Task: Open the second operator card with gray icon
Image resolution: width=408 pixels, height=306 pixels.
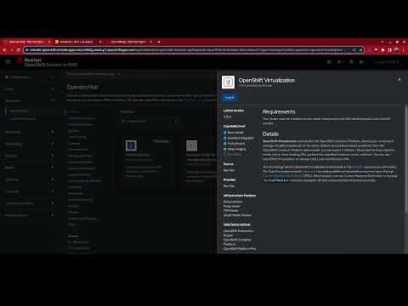Action: (198, 162)
